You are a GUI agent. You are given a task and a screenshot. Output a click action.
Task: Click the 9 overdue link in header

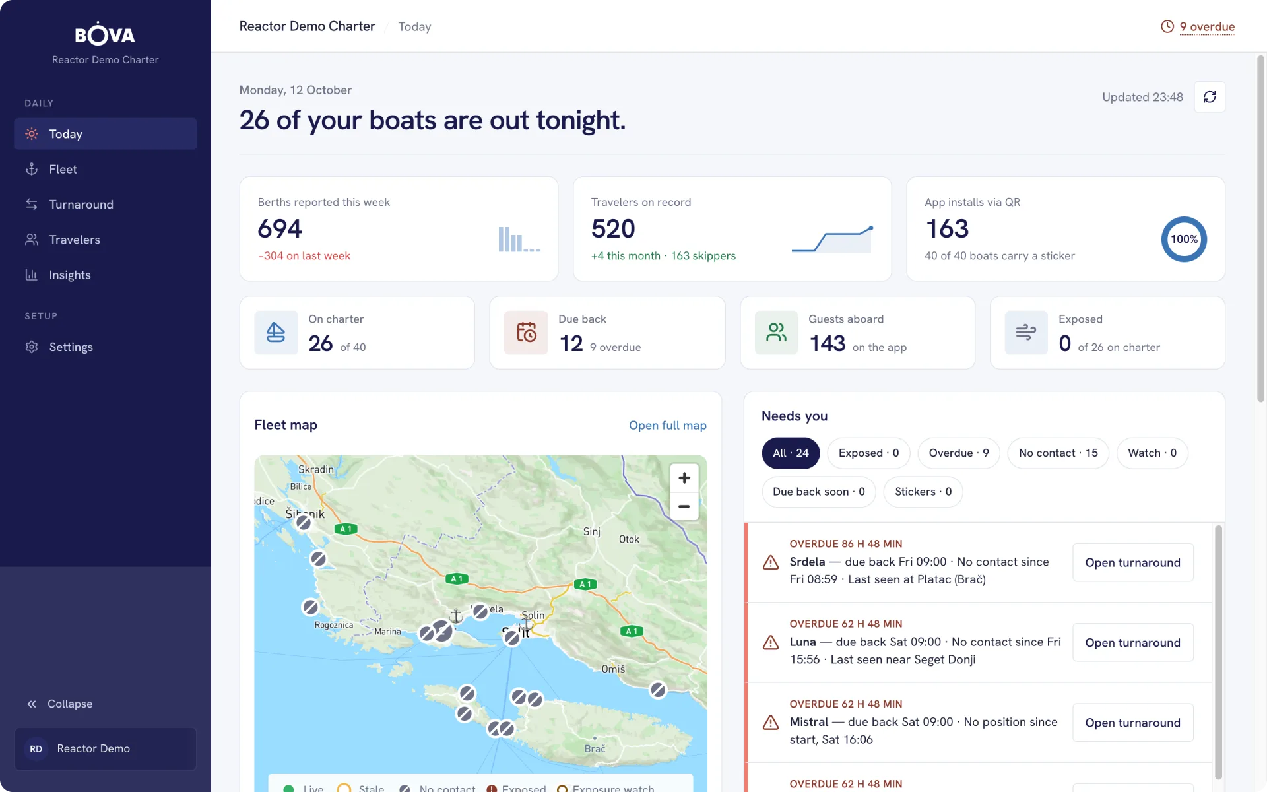click(1207, 26)
